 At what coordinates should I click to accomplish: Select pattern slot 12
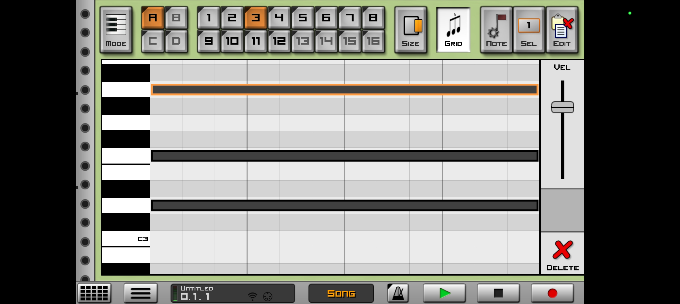click(x=279, y=41)
